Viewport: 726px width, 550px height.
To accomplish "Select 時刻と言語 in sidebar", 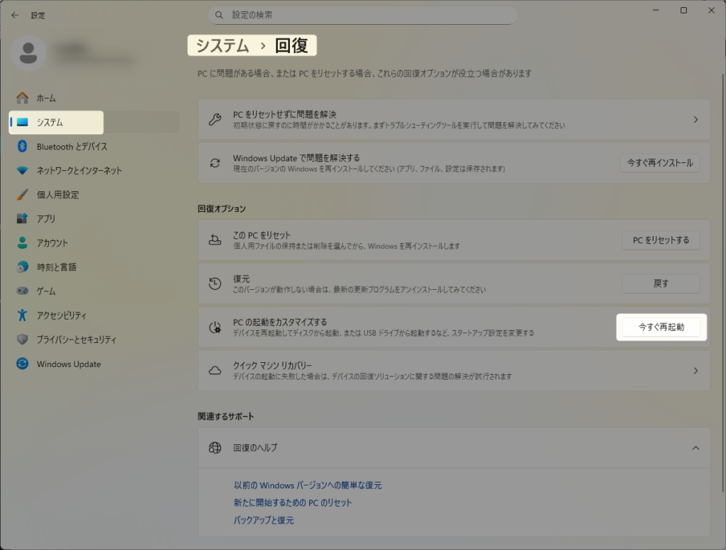I will click(56, 267).
